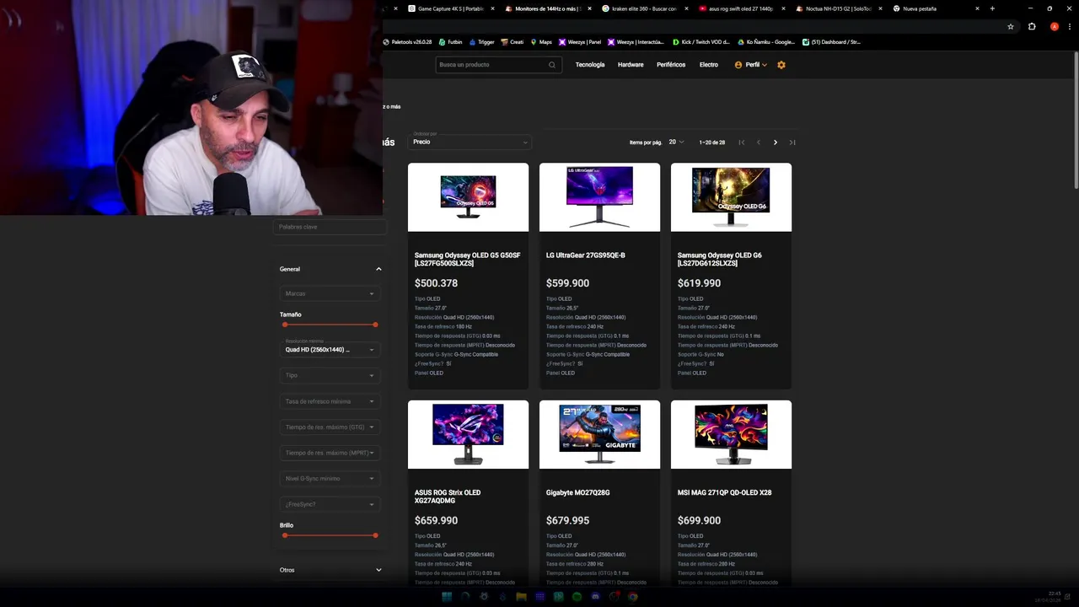Go to previous results page arrow
This screenshot has width=1079, height=607.
point(759,142)
